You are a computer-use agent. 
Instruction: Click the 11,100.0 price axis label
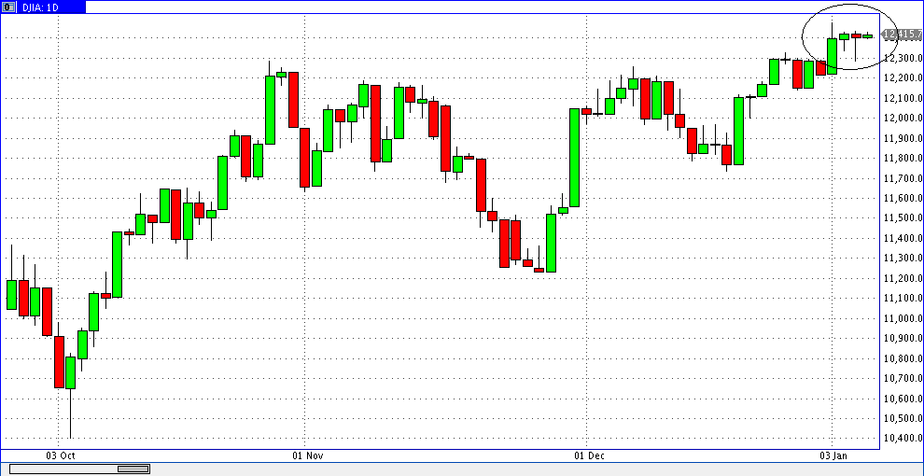(x=903, y=299)
